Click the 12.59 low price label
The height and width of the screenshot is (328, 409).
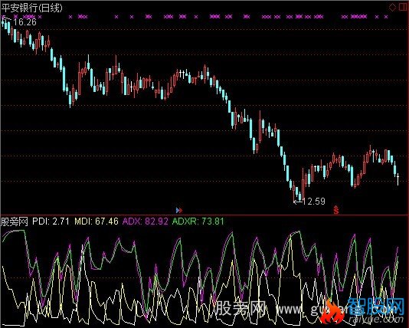click(x=314, y=202)
